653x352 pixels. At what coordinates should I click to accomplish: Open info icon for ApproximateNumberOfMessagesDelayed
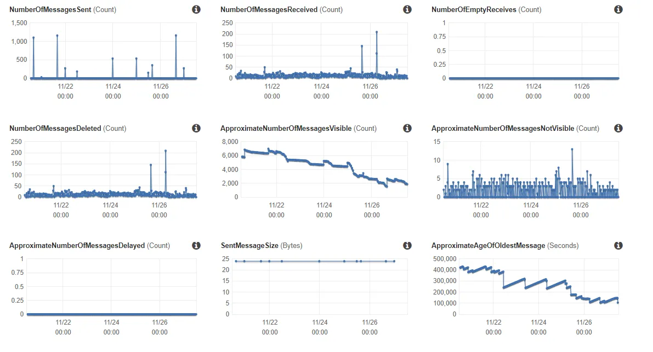(x=196, y=246)
